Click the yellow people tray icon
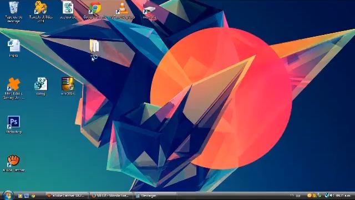The image size is (355, 200). (x=315, y=195)
